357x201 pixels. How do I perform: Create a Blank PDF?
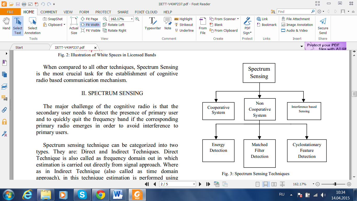coord(216,25)
